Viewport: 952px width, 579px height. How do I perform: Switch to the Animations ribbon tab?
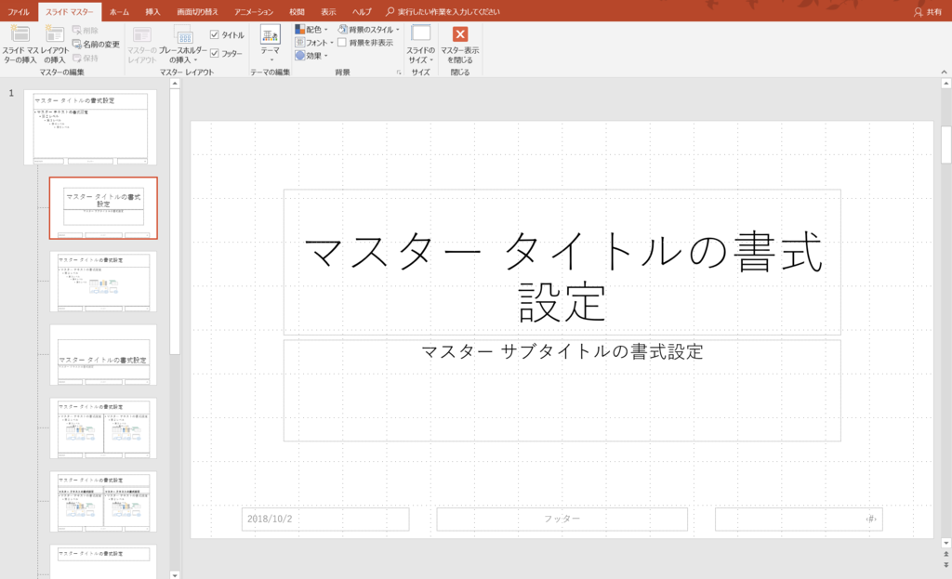coord(253,11)
